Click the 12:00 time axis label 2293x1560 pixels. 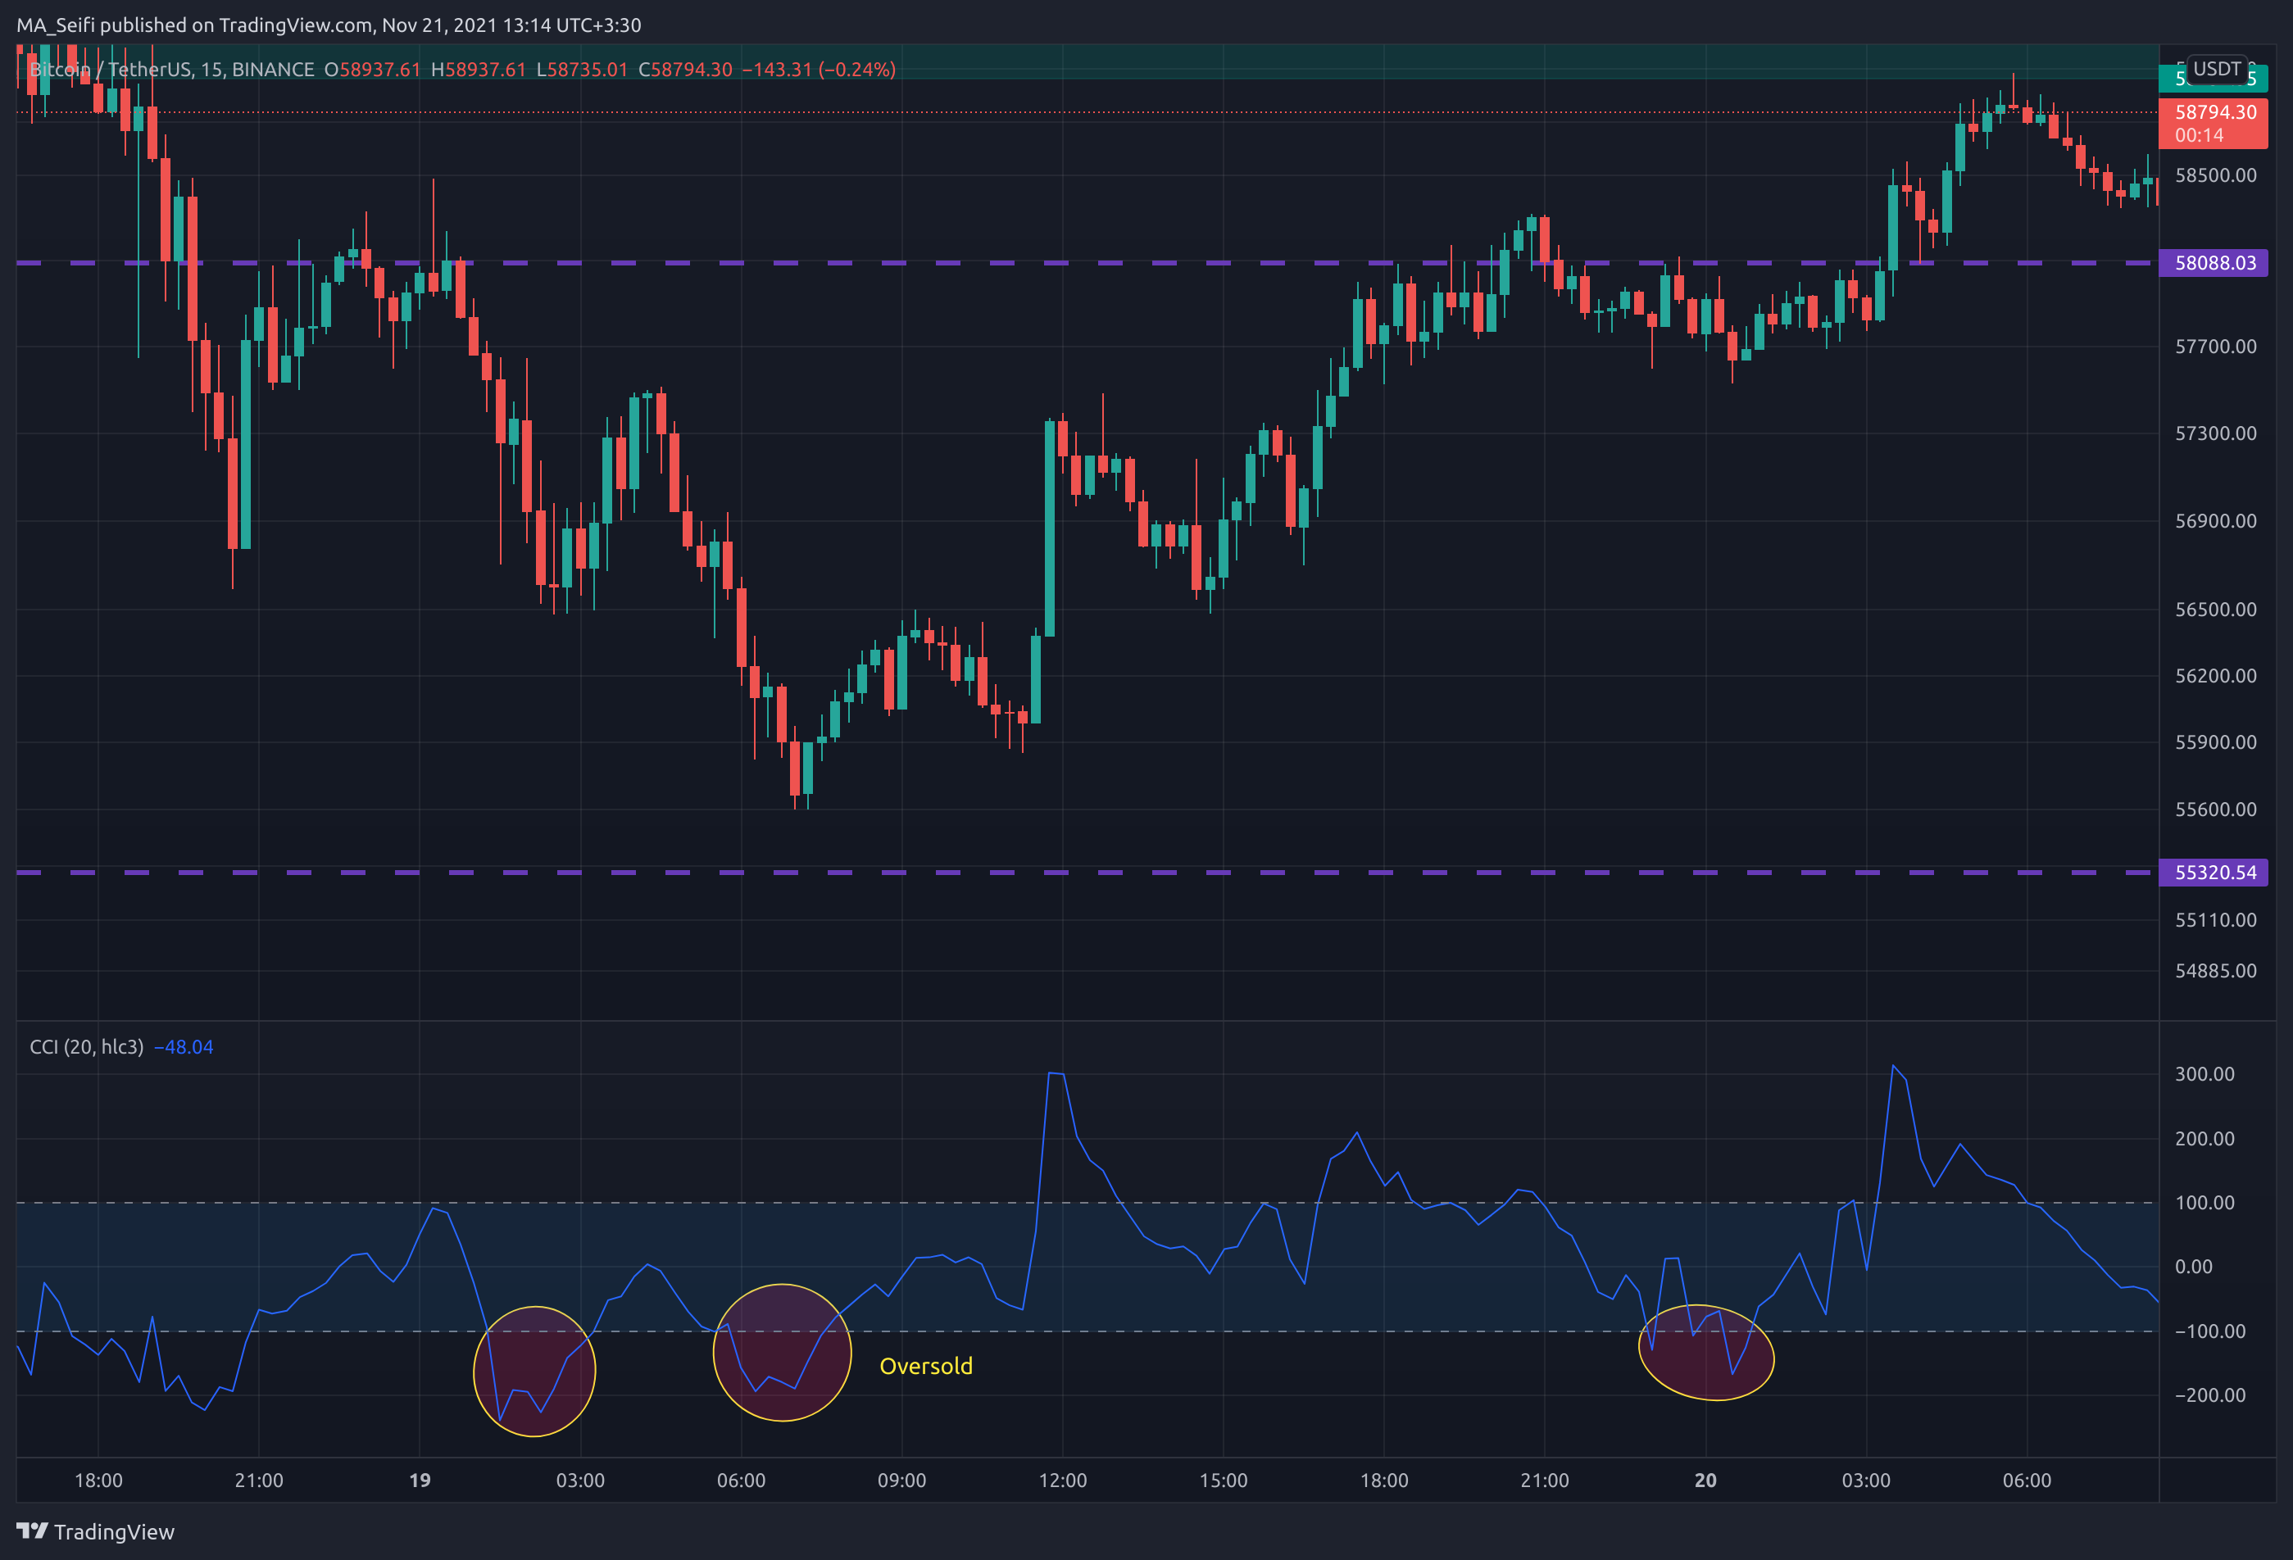[1063, 1480]
